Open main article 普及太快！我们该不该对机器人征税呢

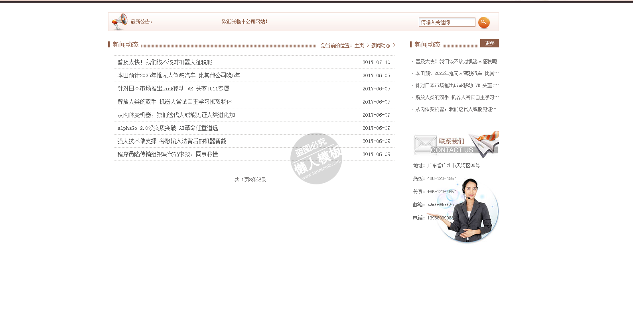click(x=165, y=62)
